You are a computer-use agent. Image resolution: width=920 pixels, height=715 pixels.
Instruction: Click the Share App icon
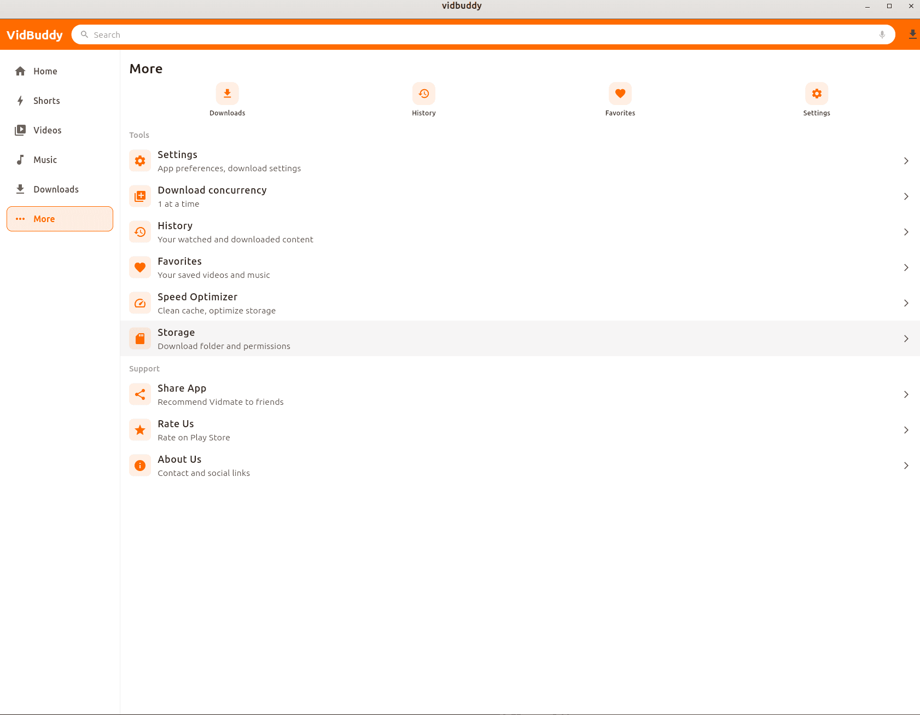click(x=140, y=394)
